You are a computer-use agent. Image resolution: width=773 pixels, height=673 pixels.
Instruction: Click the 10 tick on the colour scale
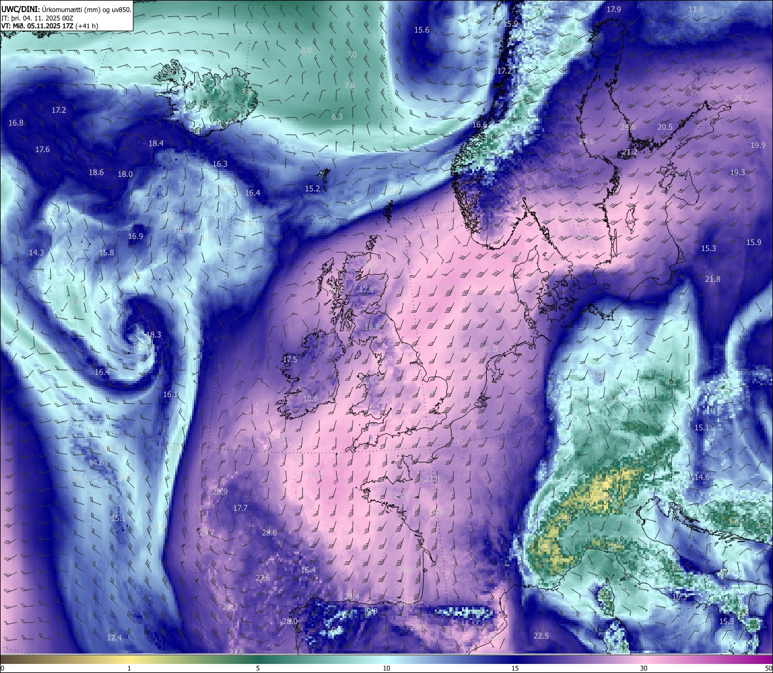386,668
